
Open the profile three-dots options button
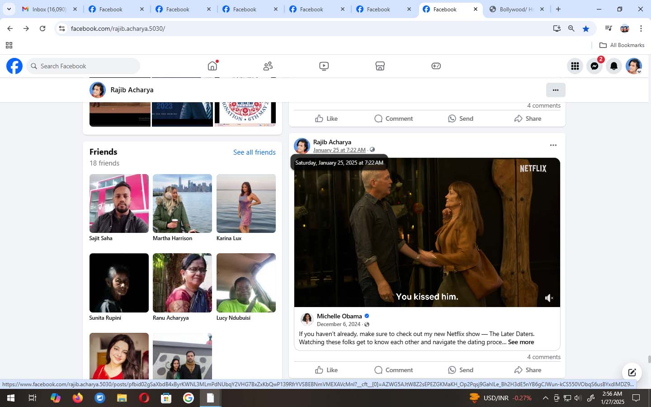tap(556, 90)
